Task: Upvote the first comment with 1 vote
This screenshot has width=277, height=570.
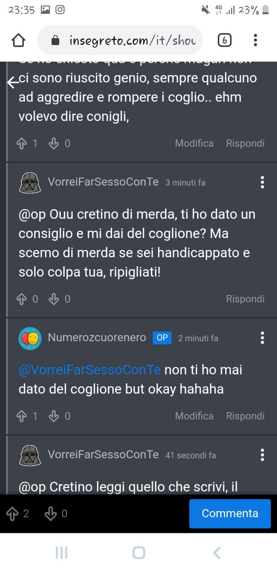Action: pyautogui.click(x=22, y=144)
